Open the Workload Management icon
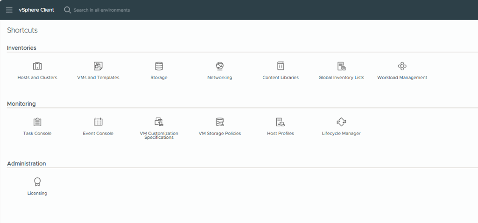Screen dimensions: 478x223 point(402,66)
